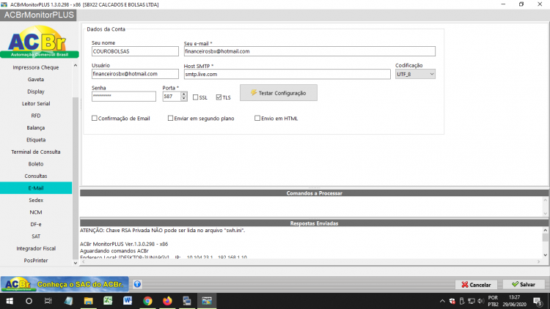This screenshot has width=550, height=309.
Task: Launch File Explorer from taskbar
Action: click(88, 301)
